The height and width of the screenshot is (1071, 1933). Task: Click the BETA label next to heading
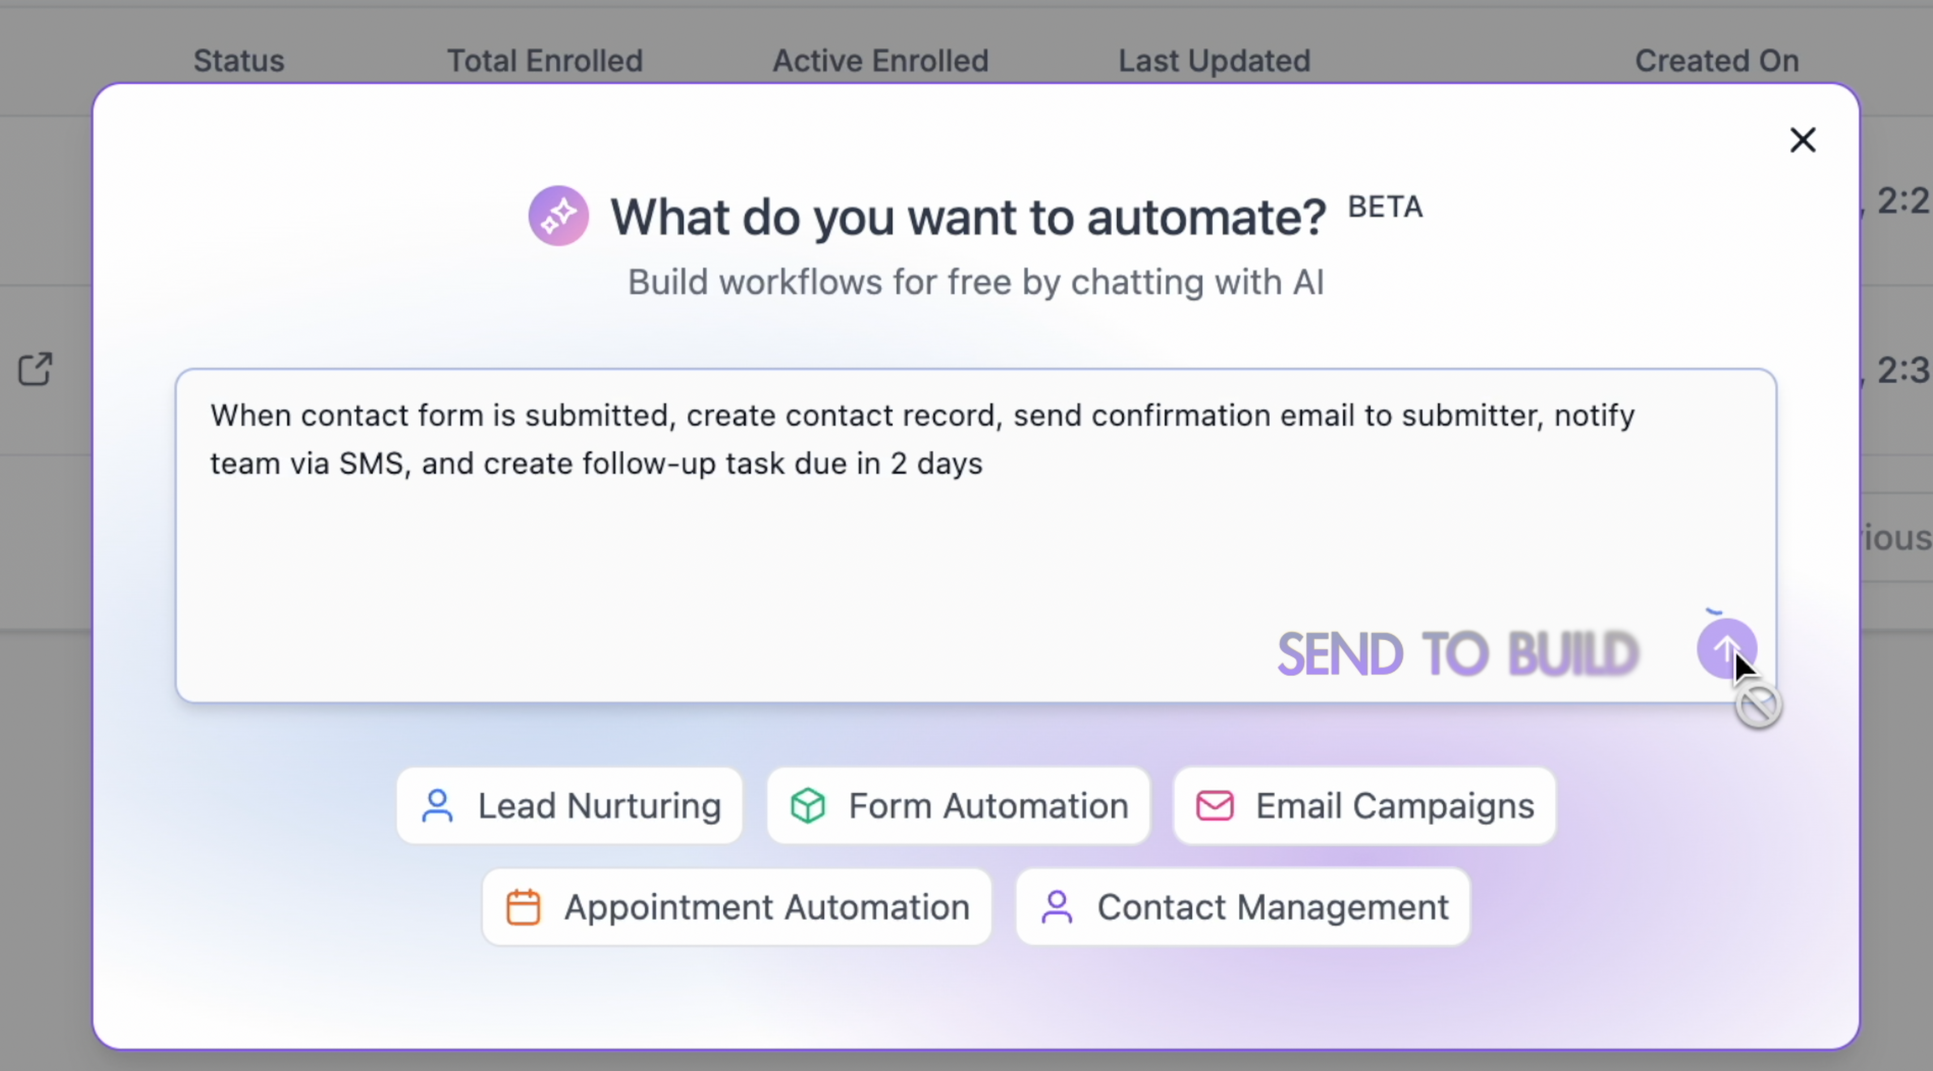1385,207
